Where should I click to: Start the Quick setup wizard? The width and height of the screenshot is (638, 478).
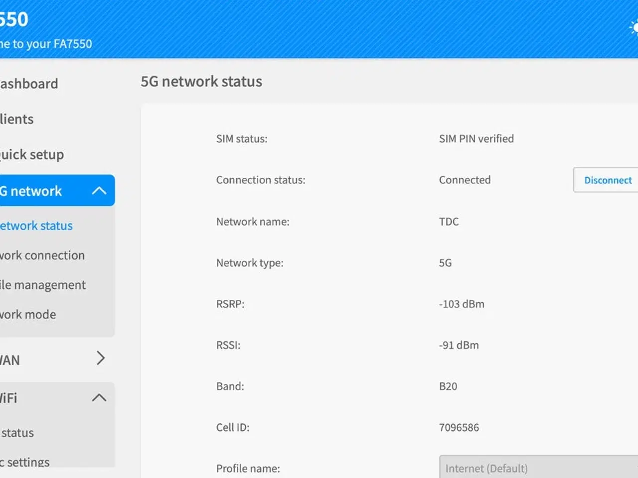(31, 154)
